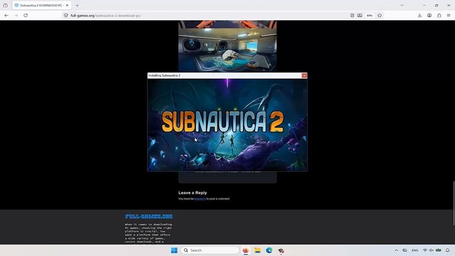Open the ENG language input switcher

pos(415,250)
